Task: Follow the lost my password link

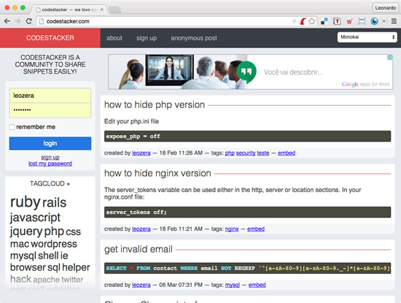Action: click(x=50, y=164)
